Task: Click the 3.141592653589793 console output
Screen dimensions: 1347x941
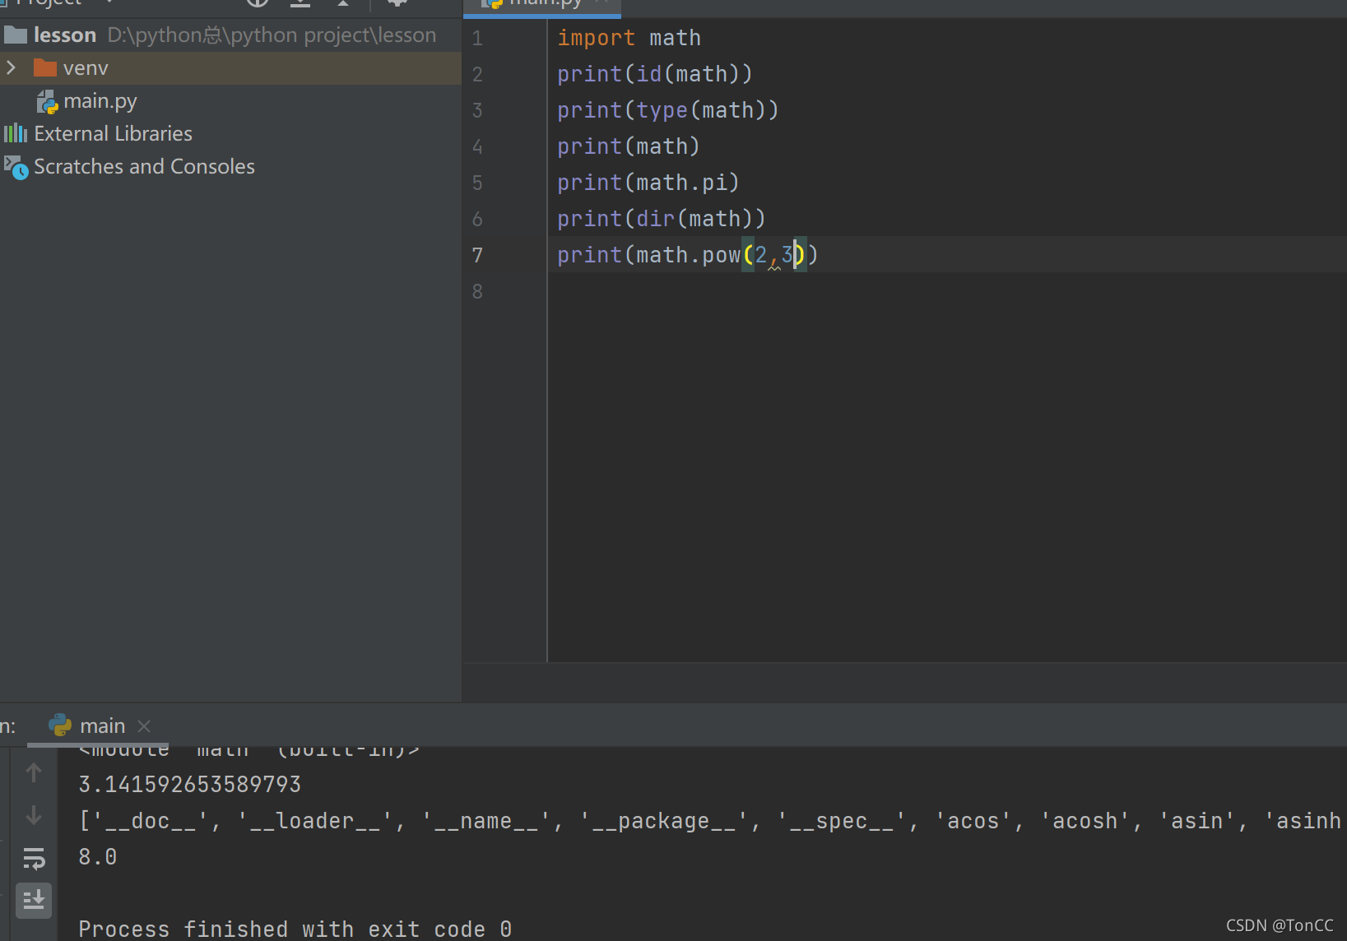Action: pyautogui.click(x=190, y=785)
